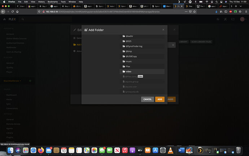Click Wi-Fi icon in menu bar
Screen dimensions: 249x156
click(207, 2)
